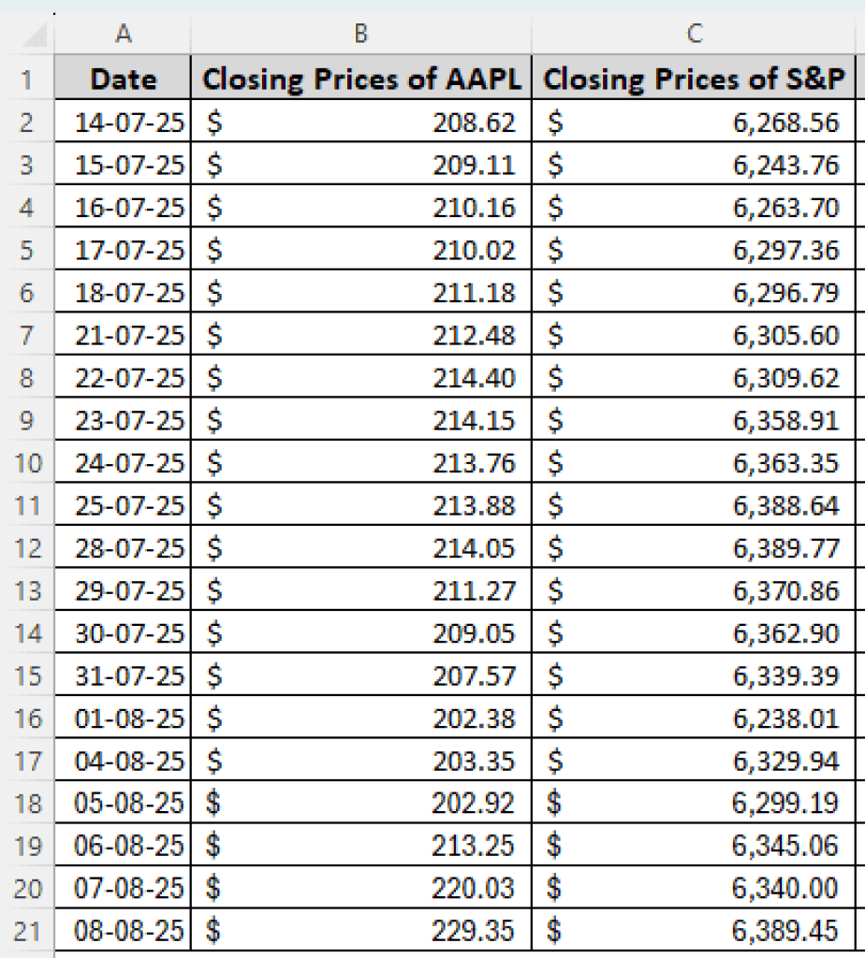Select column A header
This screenshot has width=865, height=958.
[123, 35]
